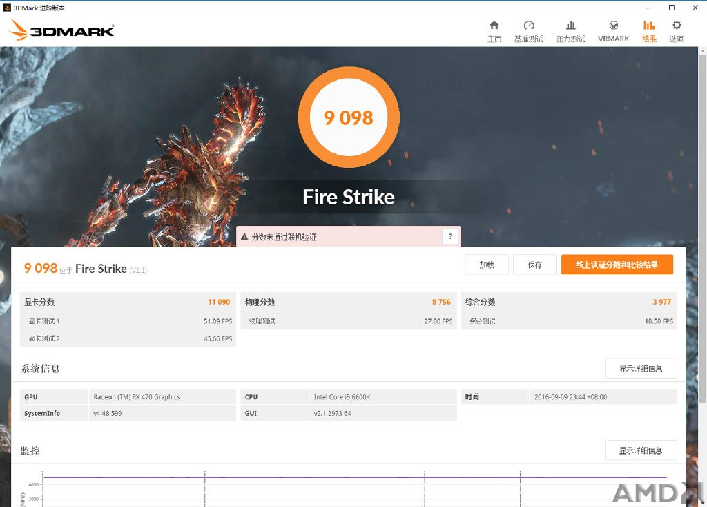
Task: Click the 3DMARK logo
Action: pyautogui.click(x=61, y=30)
